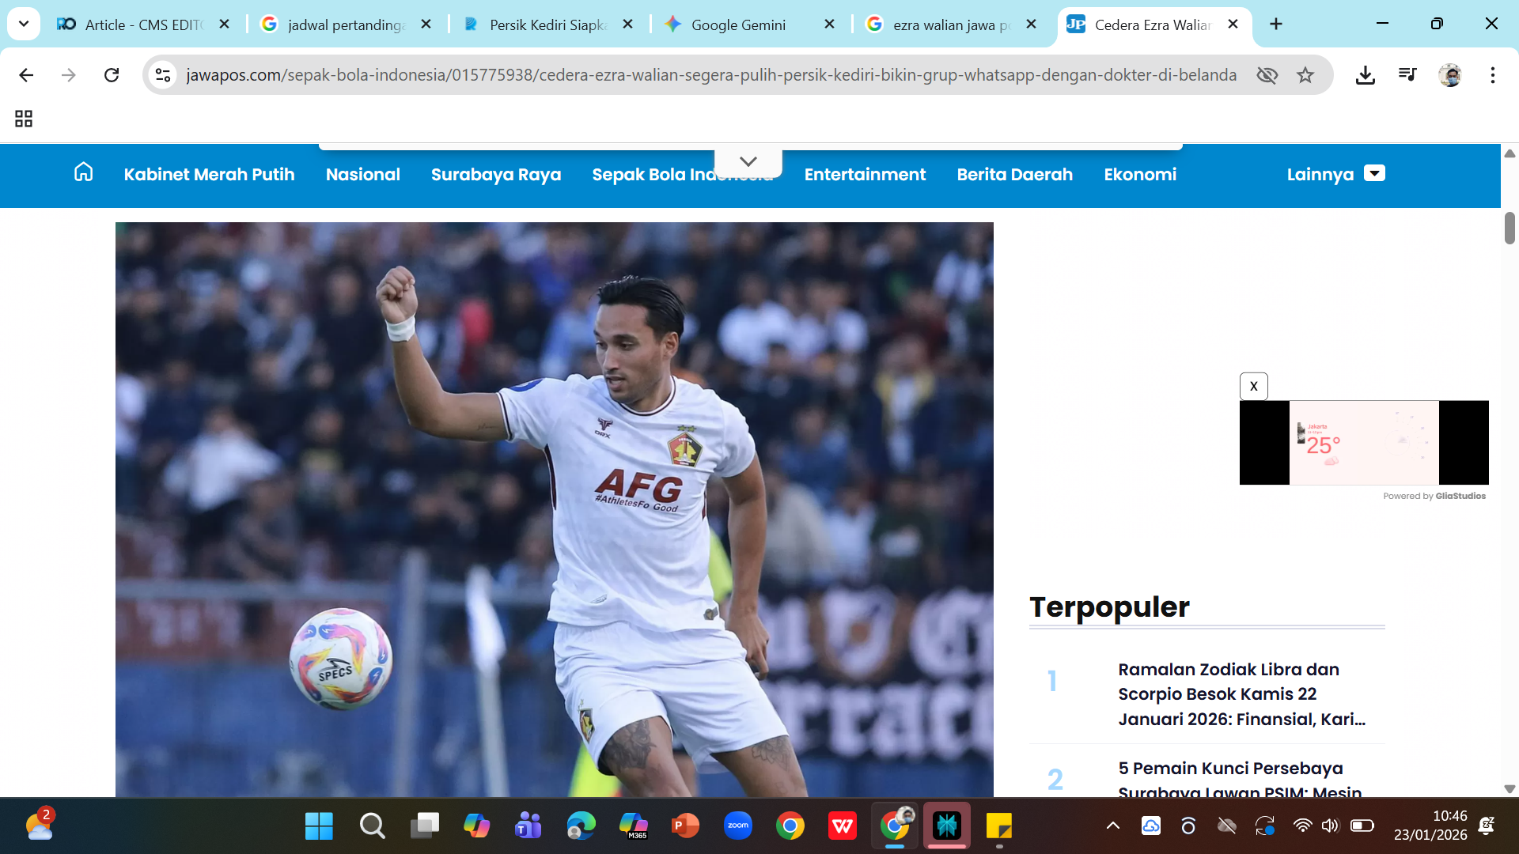Open Sticky Notes from taskbar
This screenshot has height=854, width=1519.
998,826
